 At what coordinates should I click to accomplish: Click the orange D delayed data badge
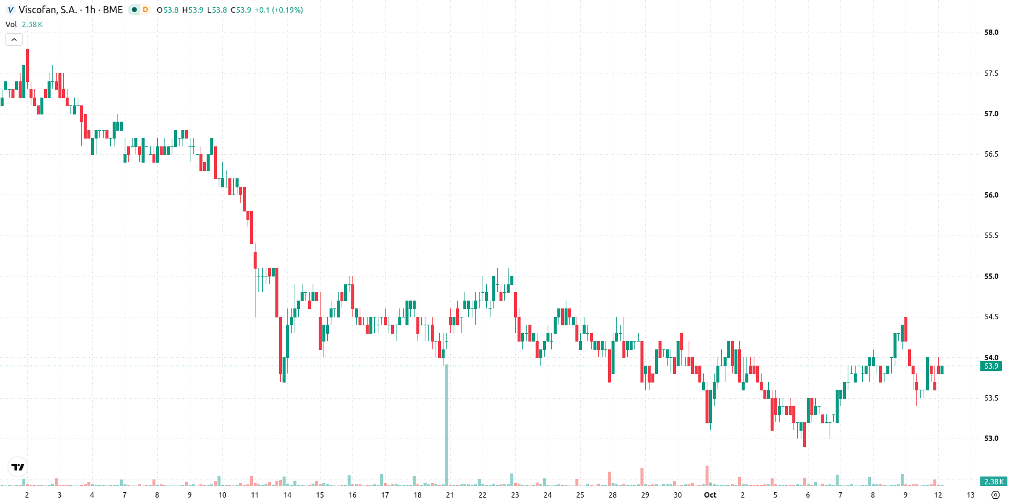pos(145,10)
